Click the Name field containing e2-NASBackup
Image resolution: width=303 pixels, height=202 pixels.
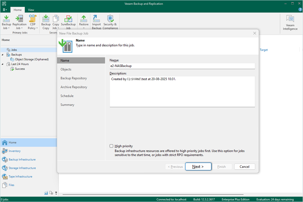click(182, 66)
